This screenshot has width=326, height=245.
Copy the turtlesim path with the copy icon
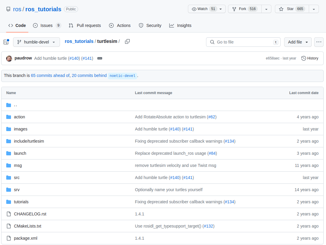pyautogui.click(x=127, y=41)
